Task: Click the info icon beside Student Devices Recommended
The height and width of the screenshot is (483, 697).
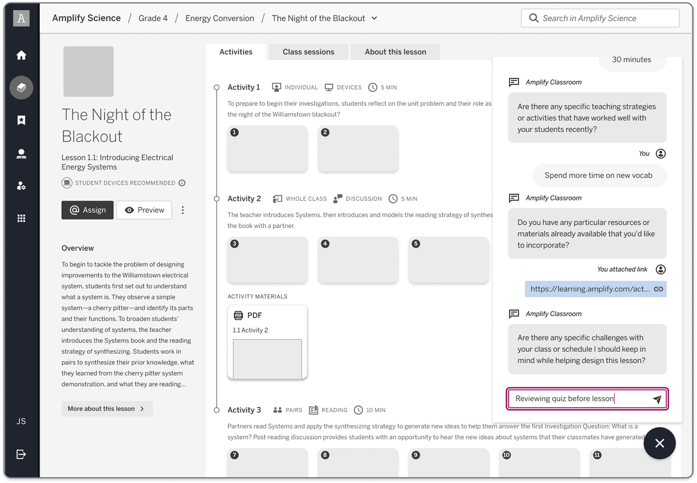Action: click(x=182, y=183)
